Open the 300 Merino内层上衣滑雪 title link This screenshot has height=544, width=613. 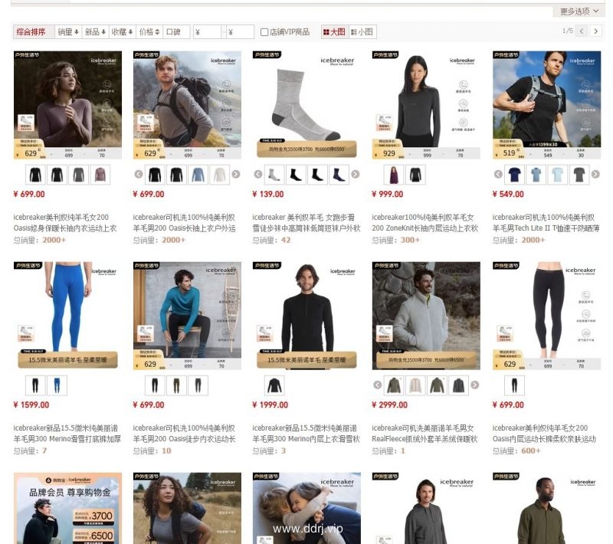(306, 434)
